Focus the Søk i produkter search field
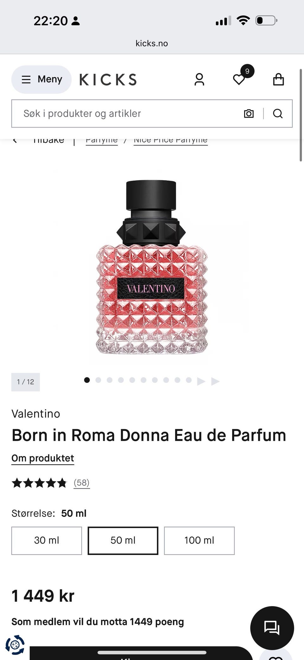 coord(127,114)
